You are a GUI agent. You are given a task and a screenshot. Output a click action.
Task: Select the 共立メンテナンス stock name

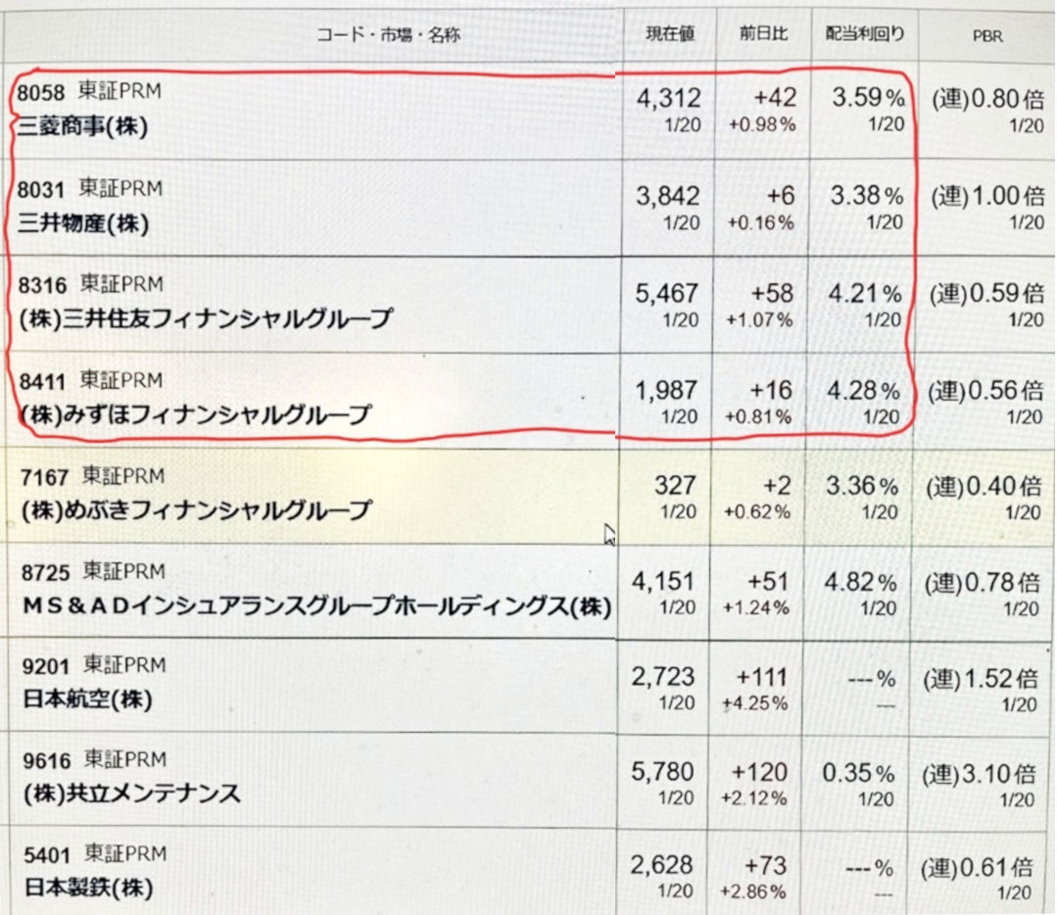[130, 795]
